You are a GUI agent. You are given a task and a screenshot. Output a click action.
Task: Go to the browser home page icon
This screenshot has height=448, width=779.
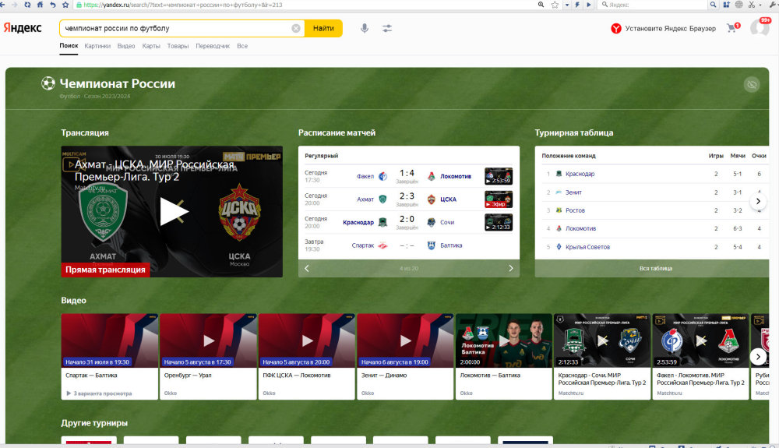[x=40, y=5]
